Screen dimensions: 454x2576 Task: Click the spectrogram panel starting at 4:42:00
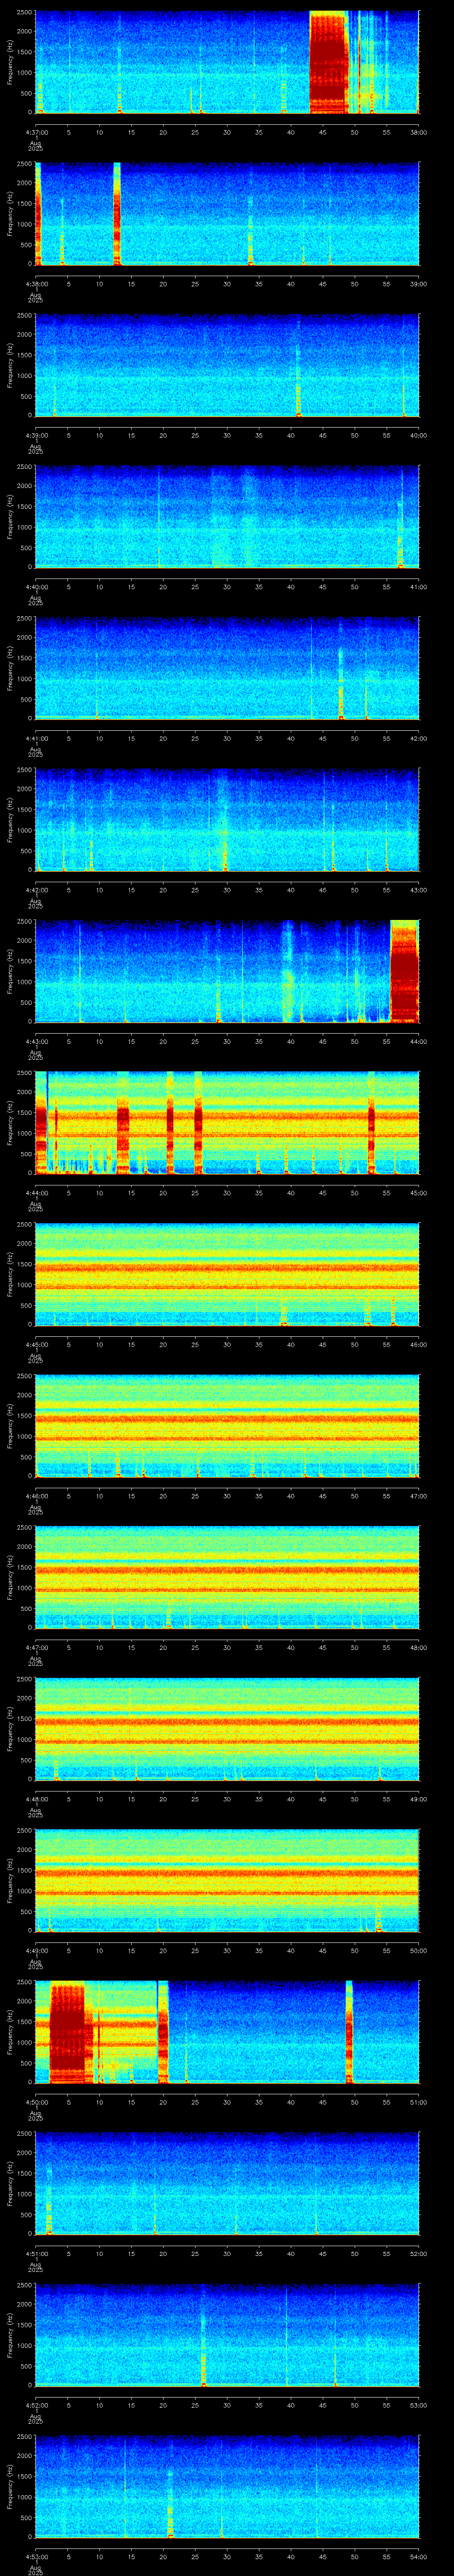click(x=227, y=819)
